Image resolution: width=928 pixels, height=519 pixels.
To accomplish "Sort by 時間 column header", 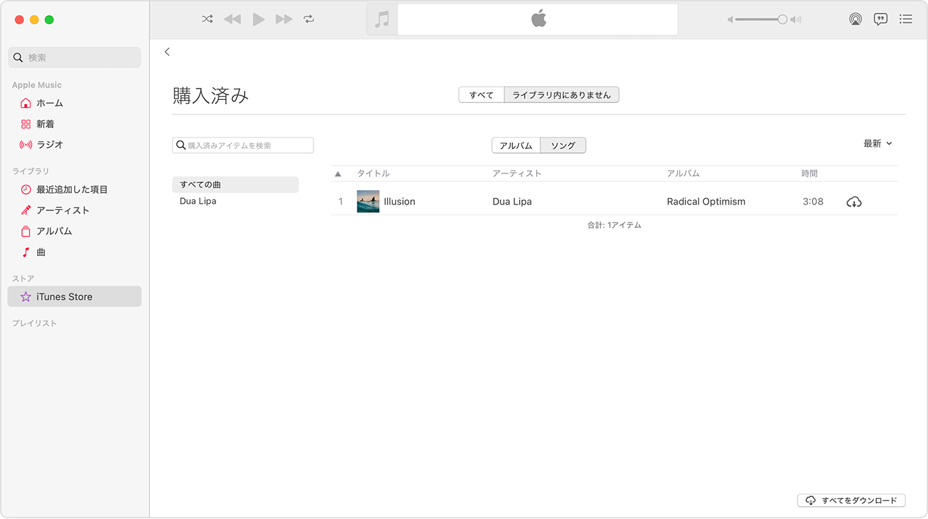I will point(809,173).
